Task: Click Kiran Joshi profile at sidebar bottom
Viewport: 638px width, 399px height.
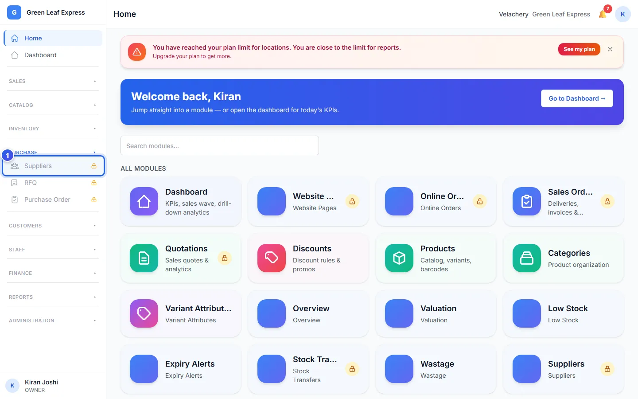Action: click(53, 386)
